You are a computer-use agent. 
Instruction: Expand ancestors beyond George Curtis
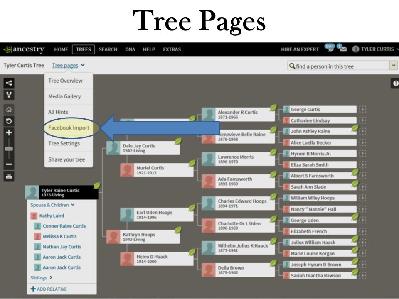click(x=362, y=109)
